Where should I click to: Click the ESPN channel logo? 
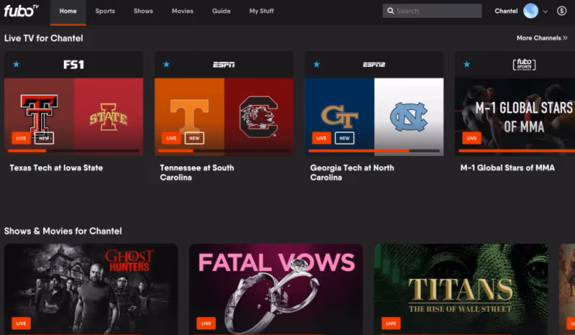224,65
